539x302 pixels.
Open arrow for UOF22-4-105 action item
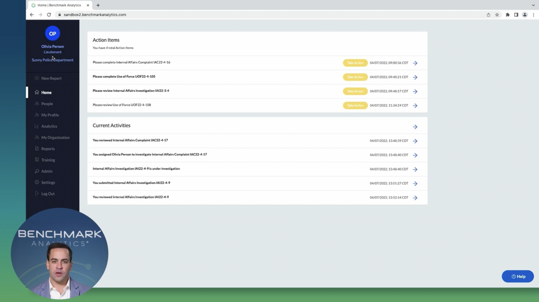tap(415, 77)
